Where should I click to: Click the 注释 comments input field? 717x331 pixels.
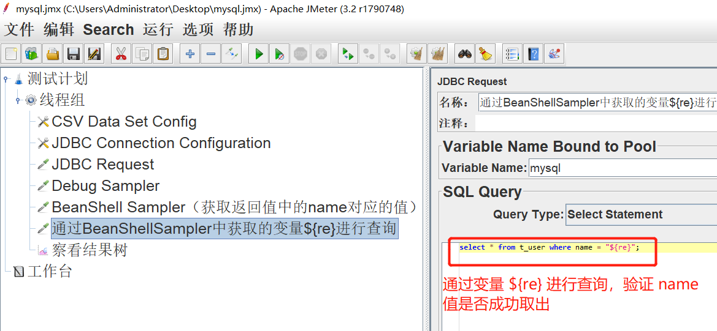pos(596,123)
